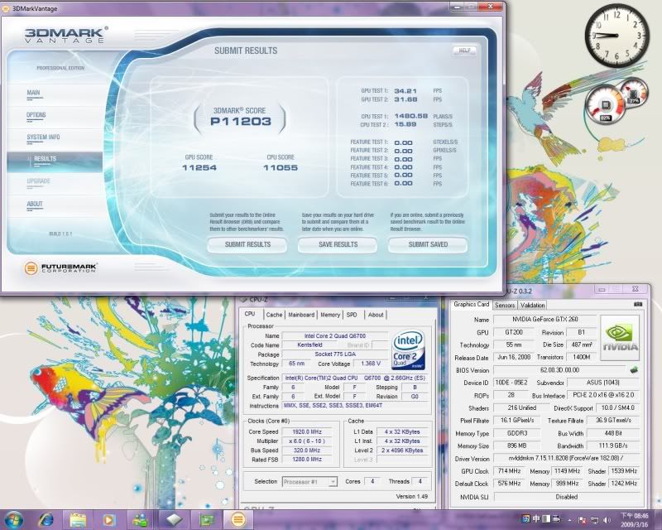The image size is (662, 530).
Task: Switch to the Memory tab in CPU-Z
Action: pyautogui.click(x=330, y=315)
